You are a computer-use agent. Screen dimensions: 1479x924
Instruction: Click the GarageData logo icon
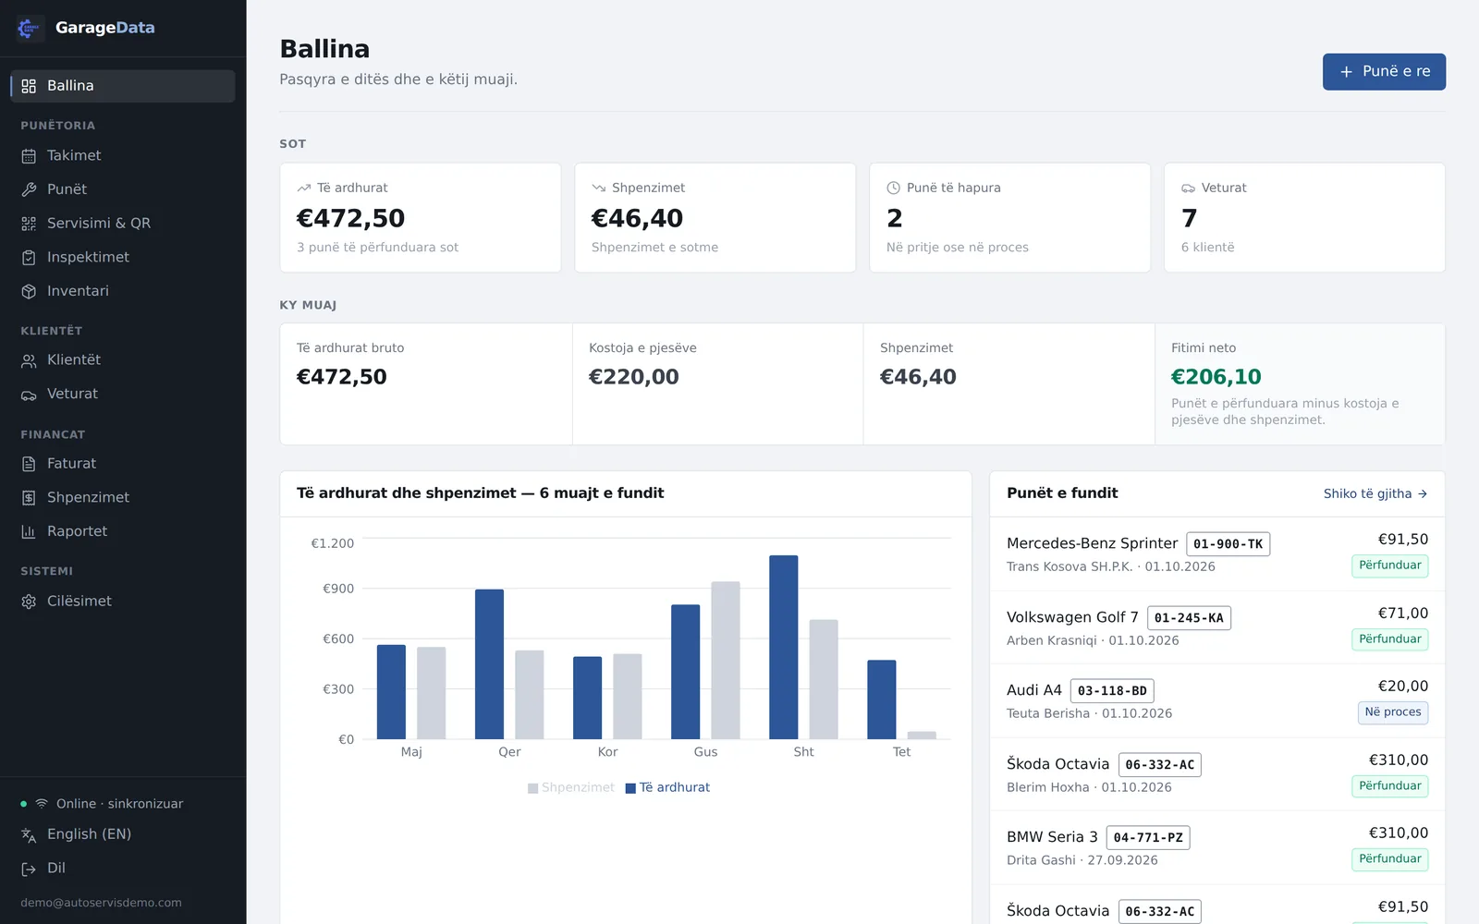30,28
